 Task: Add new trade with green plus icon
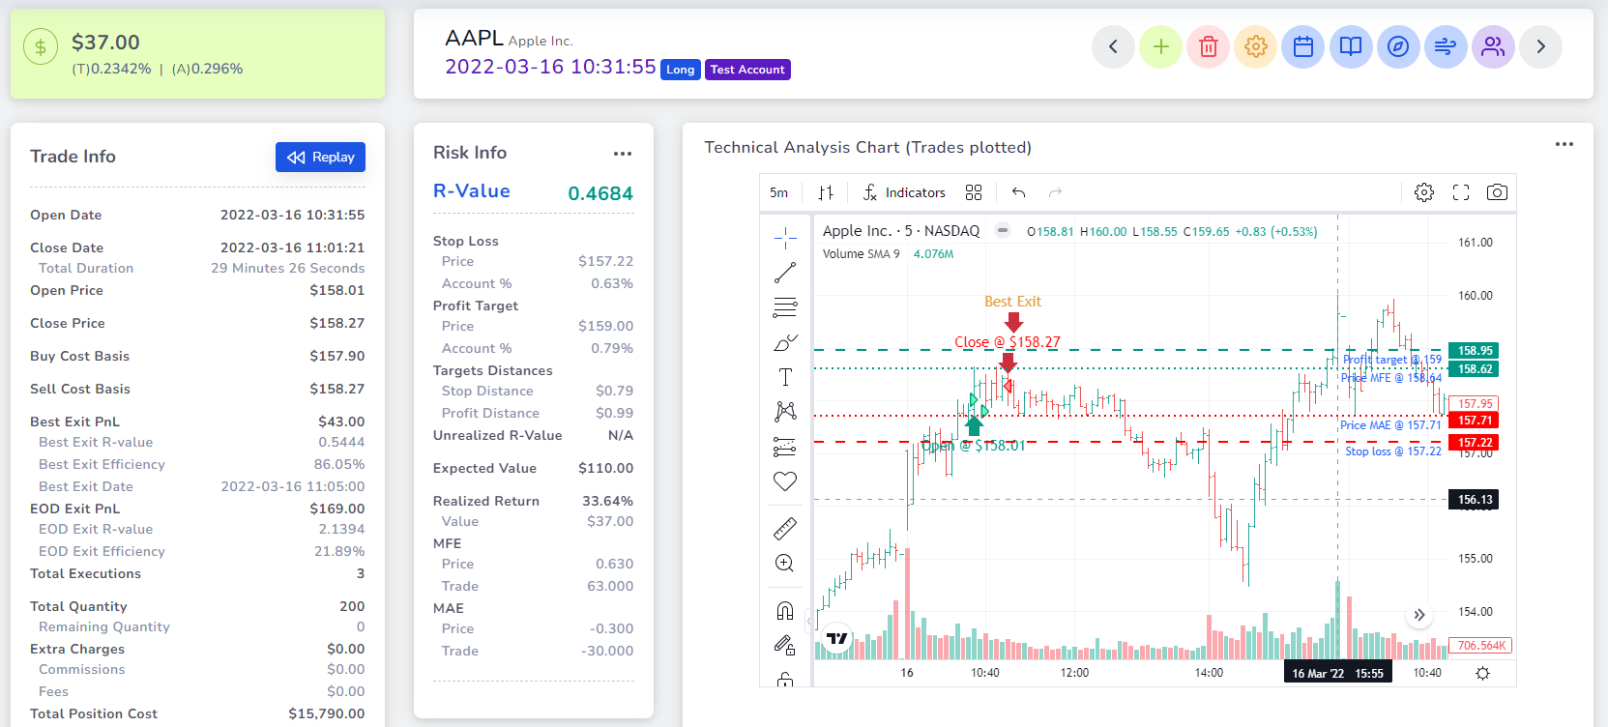[x=1160, y=46]
